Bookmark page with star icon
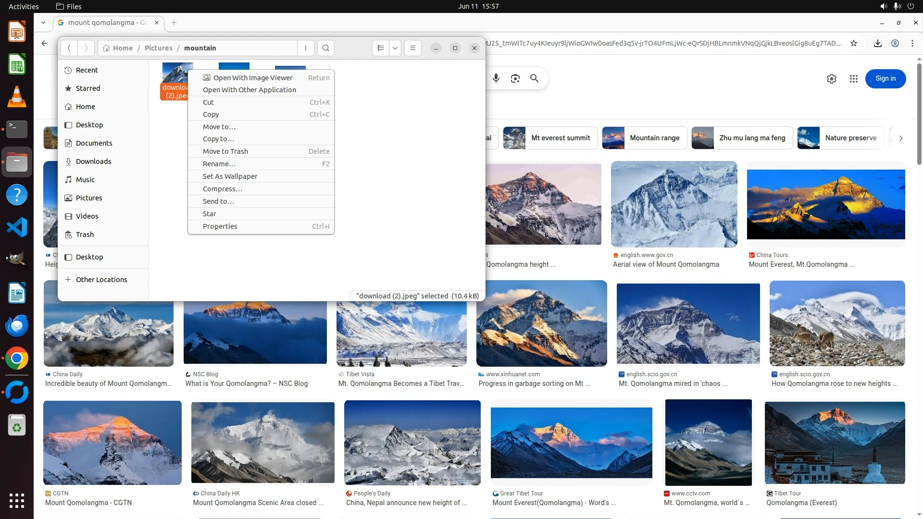This screenshot has width=923, height=519. 854,43
